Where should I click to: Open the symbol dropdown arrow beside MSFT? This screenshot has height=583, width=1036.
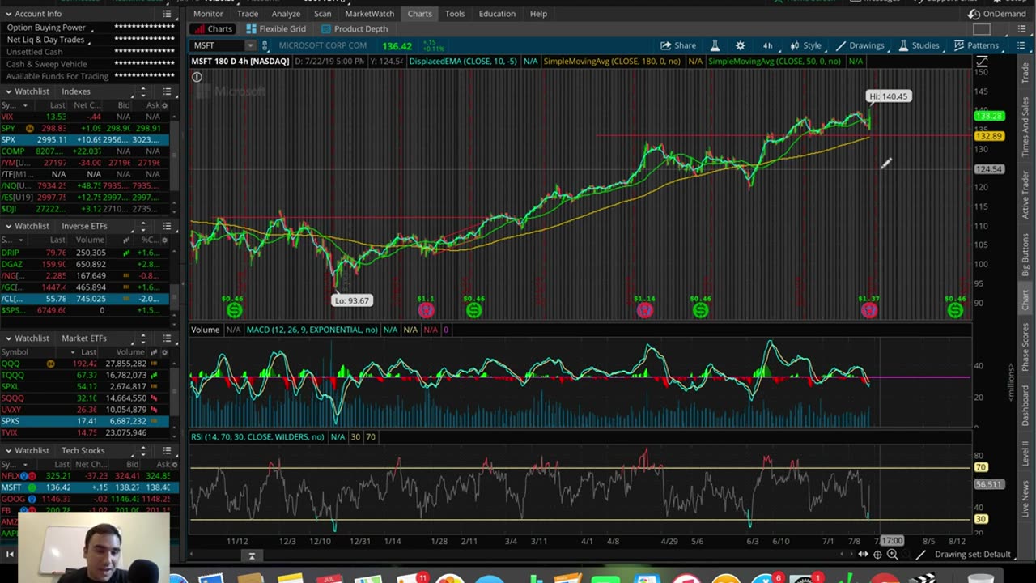tap(250, 45)
